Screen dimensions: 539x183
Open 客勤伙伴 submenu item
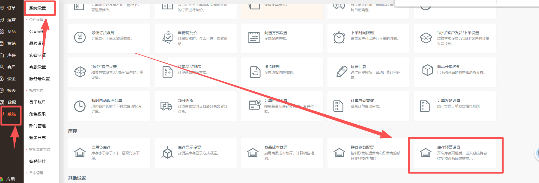(x=37, y=161)
